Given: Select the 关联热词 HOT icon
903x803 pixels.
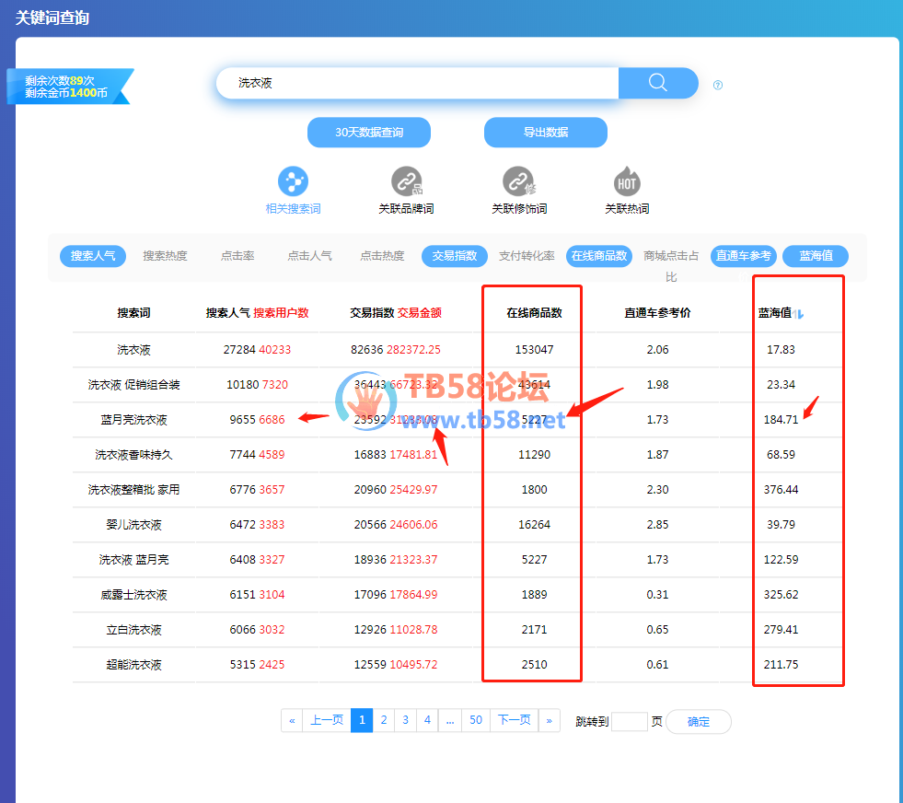Looking at the screenshot, I should pyautogui.click(x=627, y=182).
